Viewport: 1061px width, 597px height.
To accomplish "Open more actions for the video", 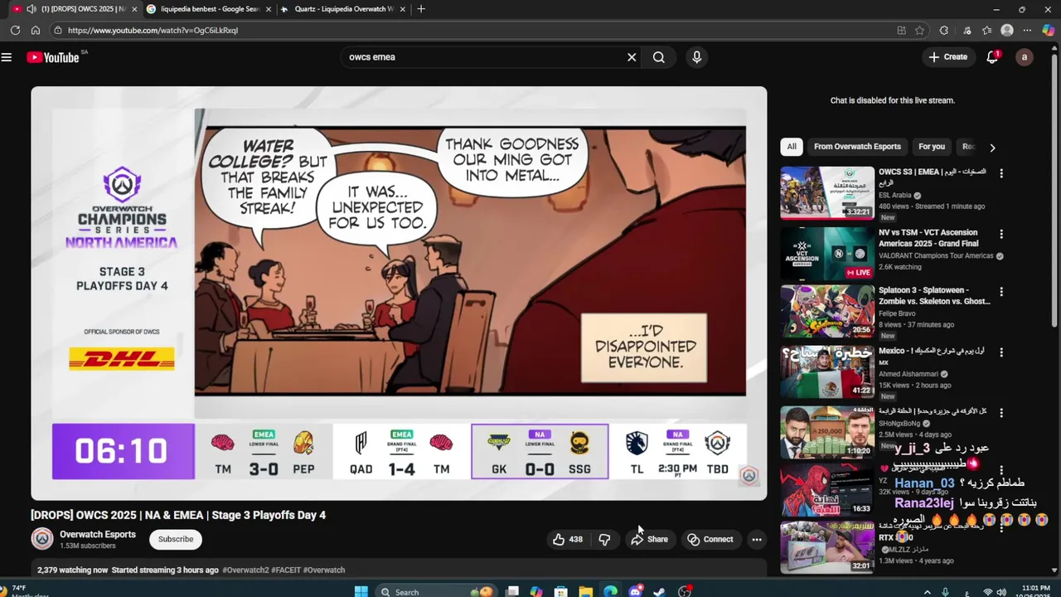I will click(757, 539).
